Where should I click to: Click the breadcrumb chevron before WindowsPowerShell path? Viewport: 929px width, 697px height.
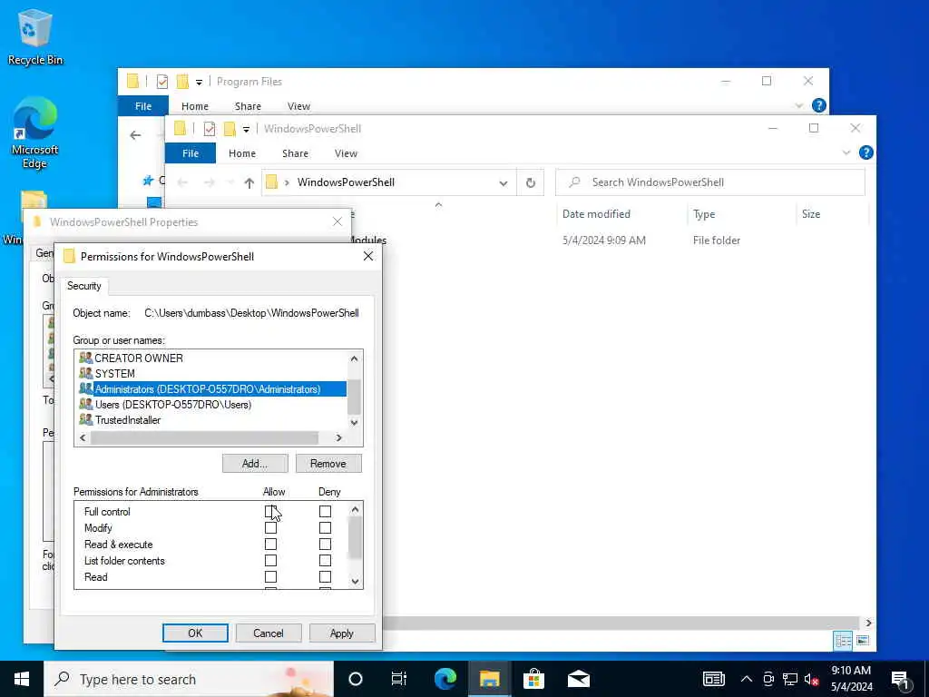click(287, 182)
